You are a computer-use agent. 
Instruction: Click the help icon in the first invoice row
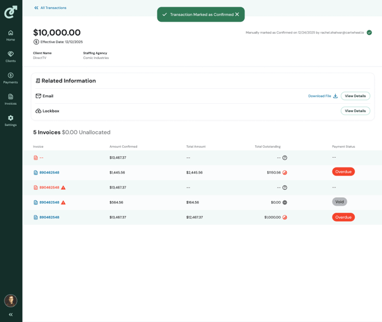tap(285, 158)
